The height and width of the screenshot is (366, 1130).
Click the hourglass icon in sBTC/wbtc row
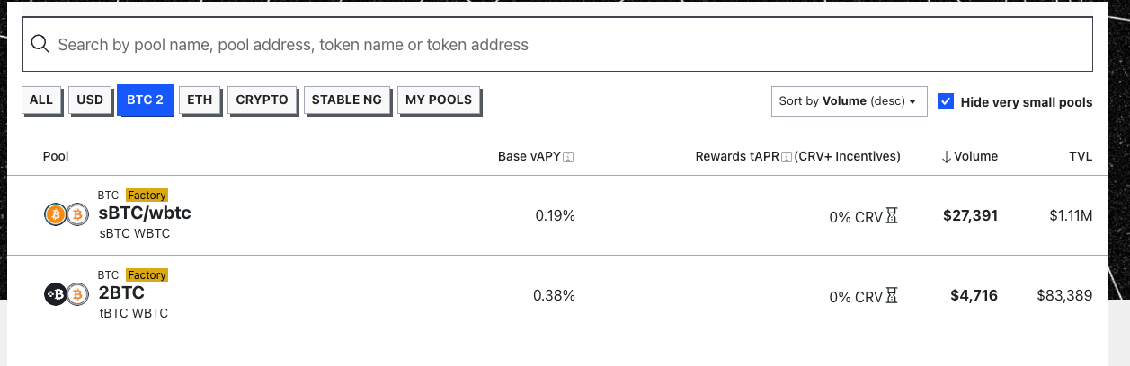pyautogui.click(x=892, y=216)
